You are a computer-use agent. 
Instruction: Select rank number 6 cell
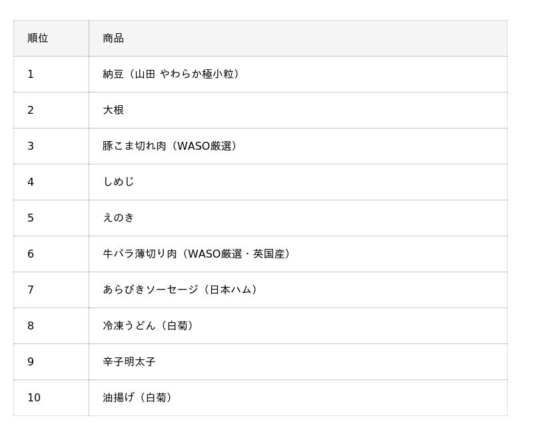[51, 254]
